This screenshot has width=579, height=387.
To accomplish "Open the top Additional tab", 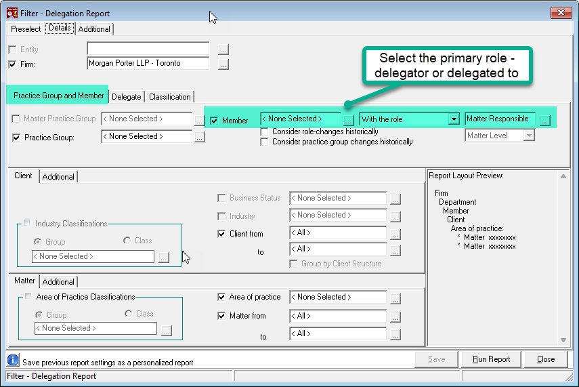I will [94, 29].
